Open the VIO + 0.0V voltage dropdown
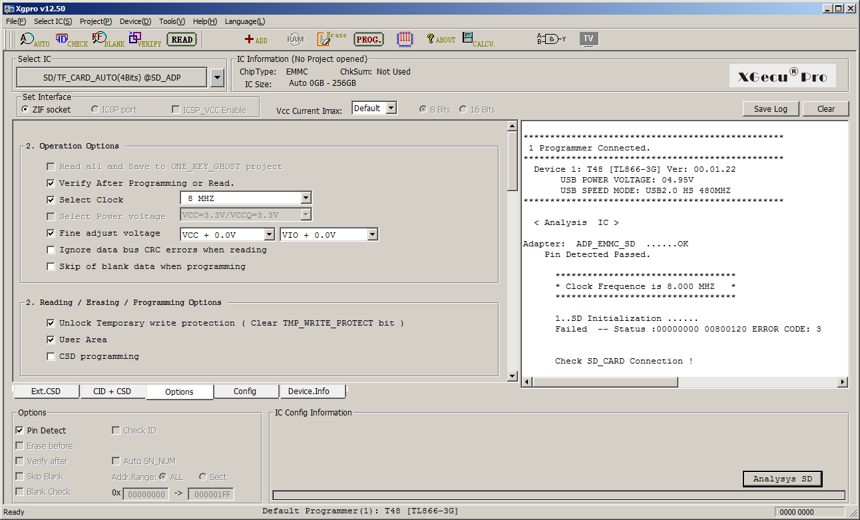 coord(372,234)
